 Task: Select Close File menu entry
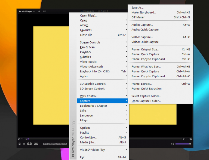pos(103,35)
